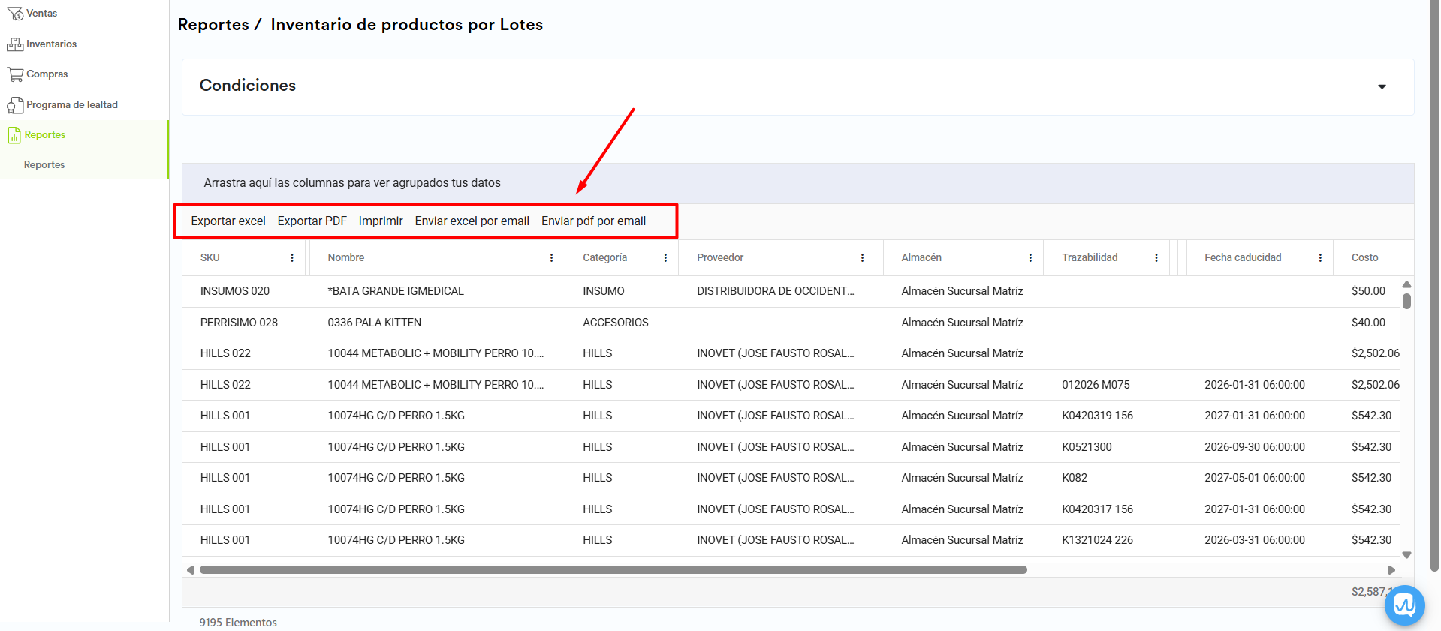Click traceability cell 012026 M075
This screenshot has width=1441, height=631.
pyautogui.click(x=1096, y=385)
